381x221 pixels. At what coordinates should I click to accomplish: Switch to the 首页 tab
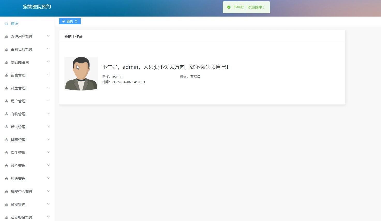tap(69, 21)
